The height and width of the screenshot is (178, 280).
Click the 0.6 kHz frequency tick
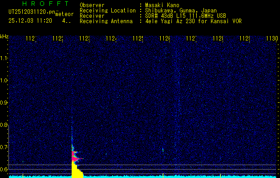tap(4, 170)
